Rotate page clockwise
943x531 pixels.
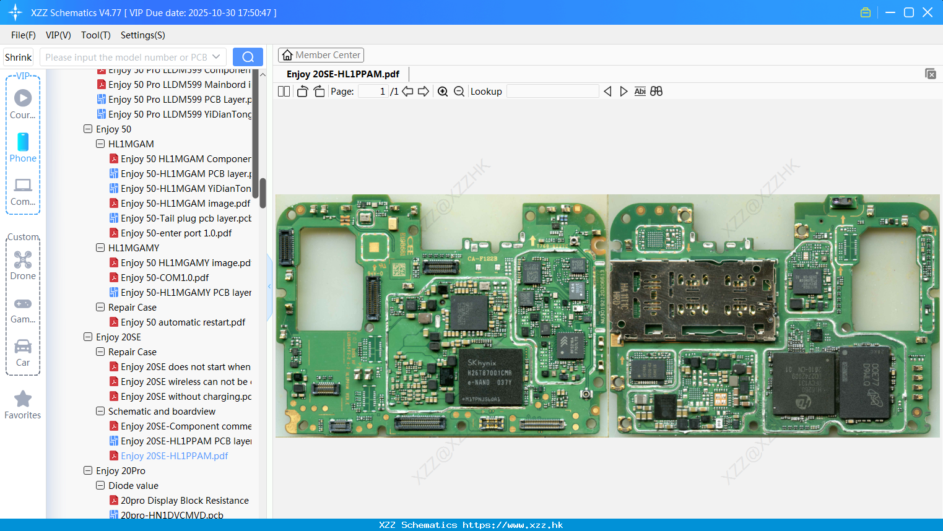click(x=319, y=92)
